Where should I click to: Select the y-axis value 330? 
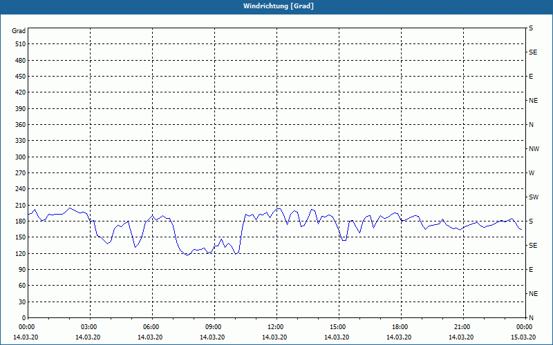tap(21, 141)
